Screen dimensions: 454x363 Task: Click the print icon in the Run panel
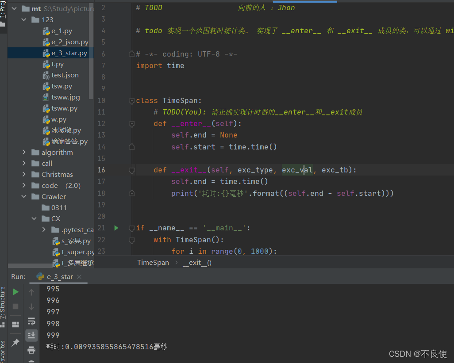click(x=31, y=350)
